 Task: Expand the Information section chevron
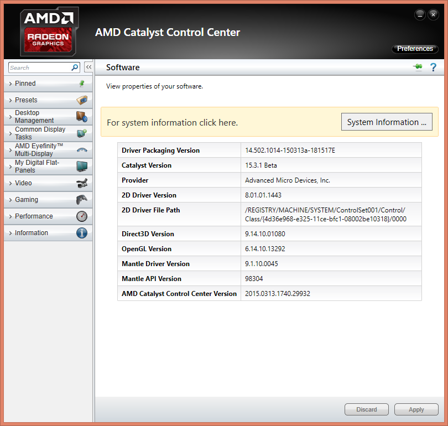point(11,233)
